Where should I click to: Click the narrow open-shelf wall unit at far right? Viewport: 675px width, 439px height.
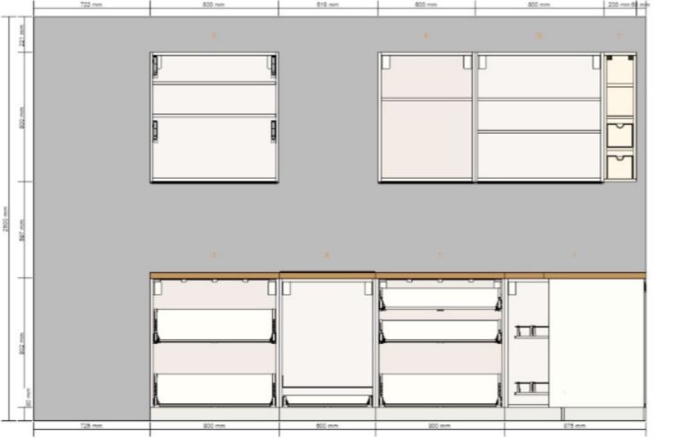tap(619, 117)
